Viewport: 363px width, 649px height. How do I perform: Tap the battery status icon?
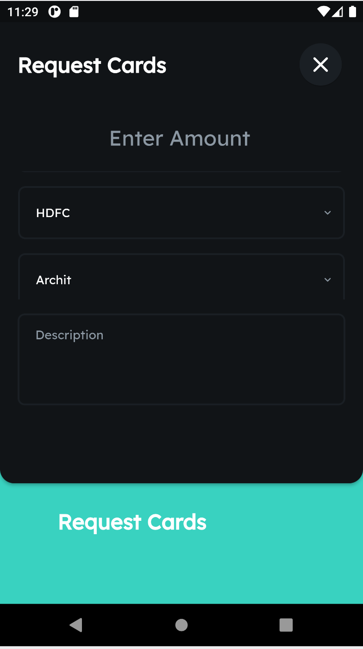(x=352, y=12)
